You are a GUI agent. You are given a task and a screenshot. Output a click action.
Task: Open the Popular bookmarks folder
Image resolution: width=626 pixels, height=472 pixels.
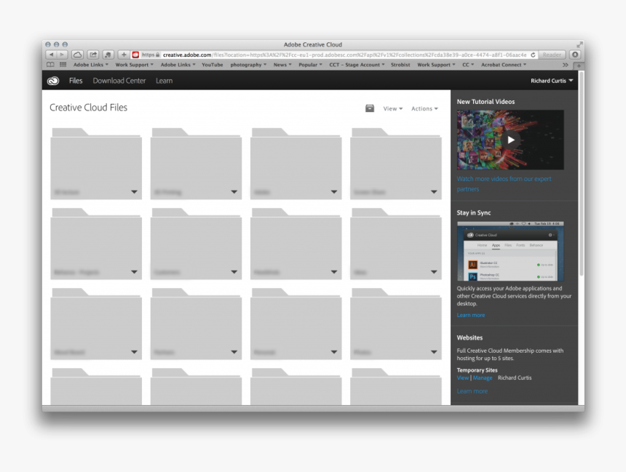(x=310, y=65)
